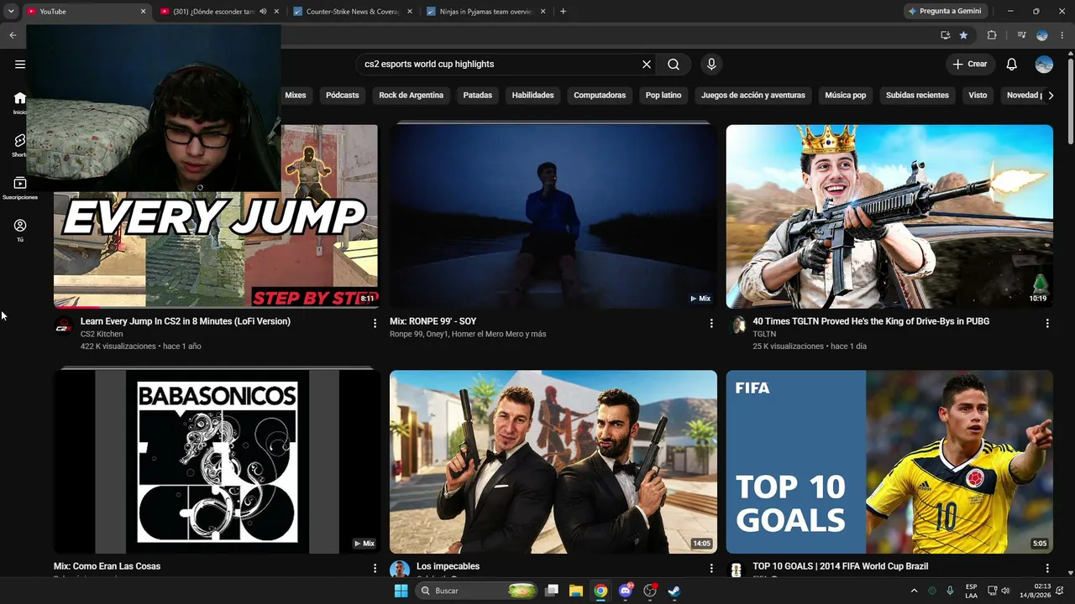This screenshot has width=1075, height=604.
Task: Select the Subidas recientes chip
Action: click(917, 95)
